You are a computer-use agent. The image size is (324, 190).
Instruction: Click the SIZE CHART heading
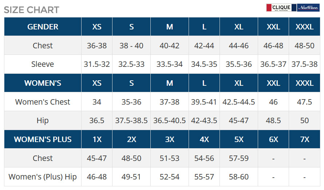click(32, 10)
